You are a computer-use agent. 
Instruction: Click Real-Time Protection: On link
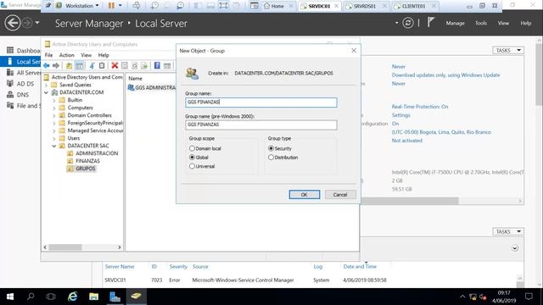[x=420, y=107]
